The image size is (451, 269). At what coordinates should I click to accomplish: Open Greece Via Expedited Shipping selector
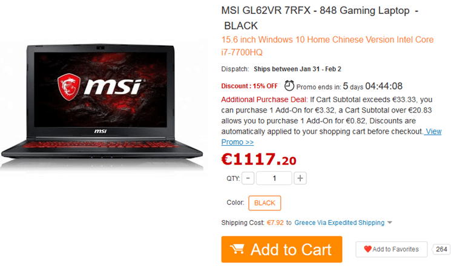(x=340, y=222)
